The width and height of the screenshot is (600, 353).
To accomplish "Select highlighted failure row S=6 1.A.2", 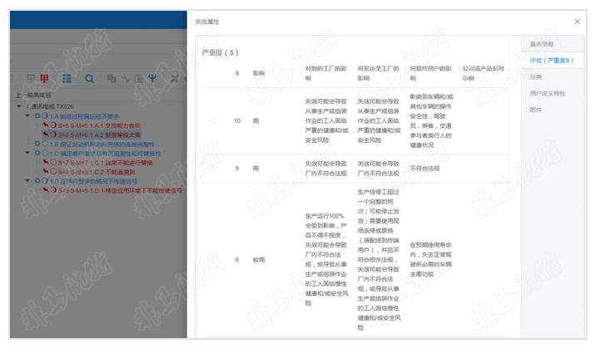I will pyautogui.click(x=99, y=135).
